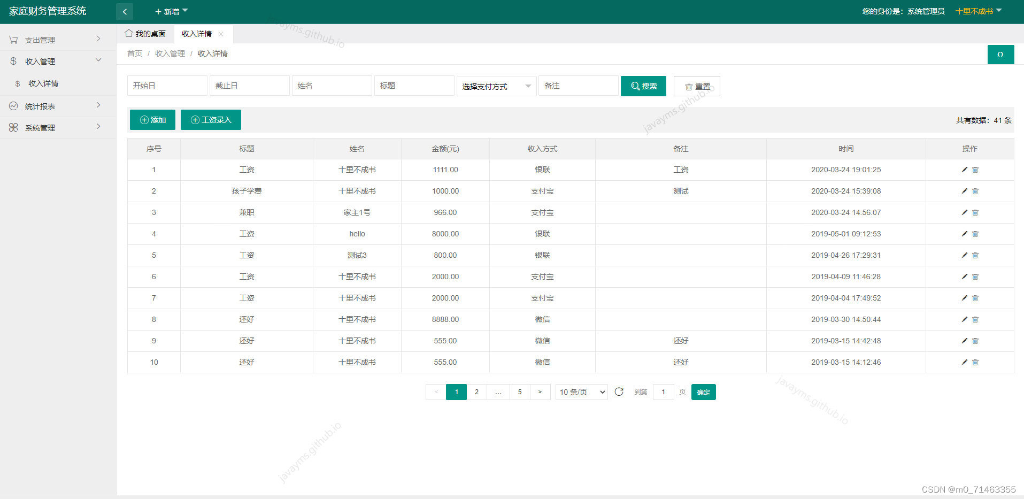The image size is (1024, 499).
Task: Edit row 10 pencil icon
Action: 964,362
